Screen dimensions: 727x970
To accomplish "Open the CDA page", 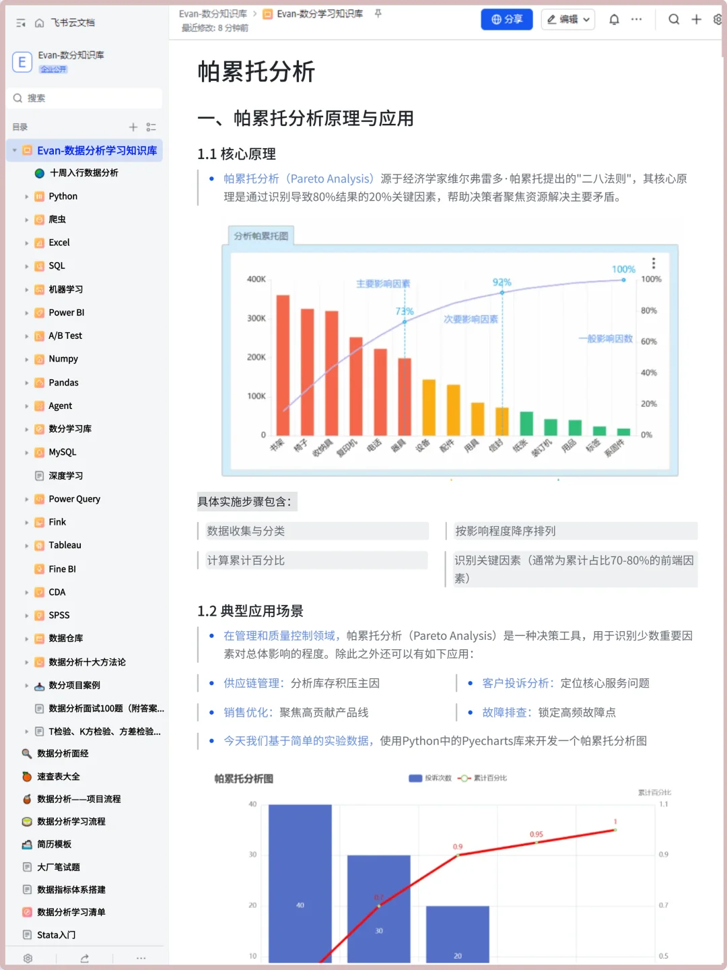I will click(x=57, y=592).
